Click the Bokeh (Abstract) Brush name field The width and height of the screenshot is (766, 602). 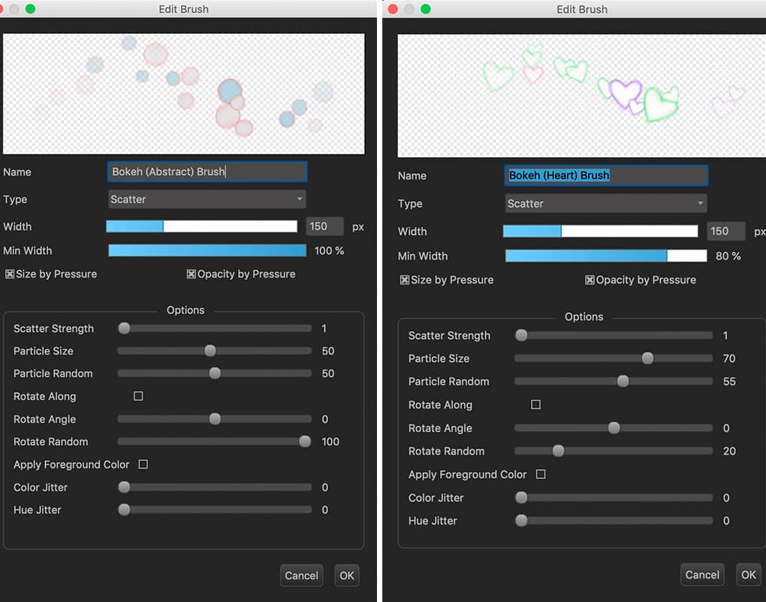[207, 172]
